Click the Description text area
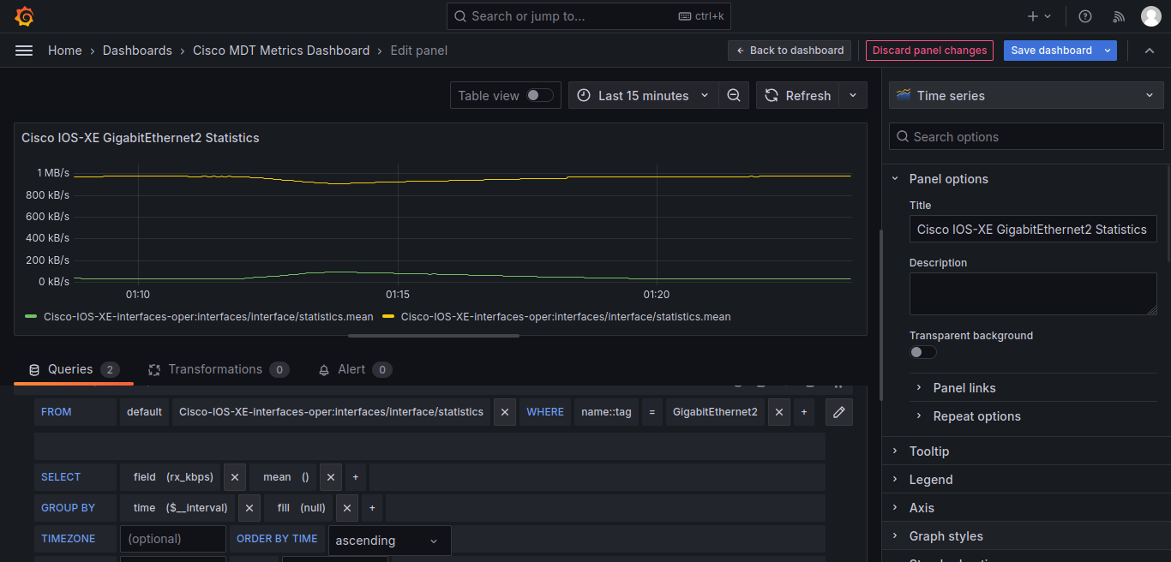1171x562 pixels. [x=1033, y=294]
